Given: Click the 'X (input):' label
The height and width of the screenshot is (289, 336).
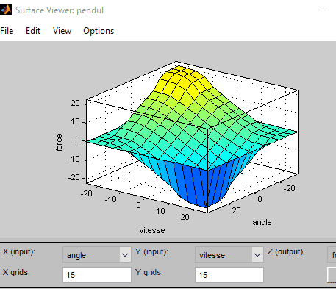Looking at the screenshot, I should (19, 251).
